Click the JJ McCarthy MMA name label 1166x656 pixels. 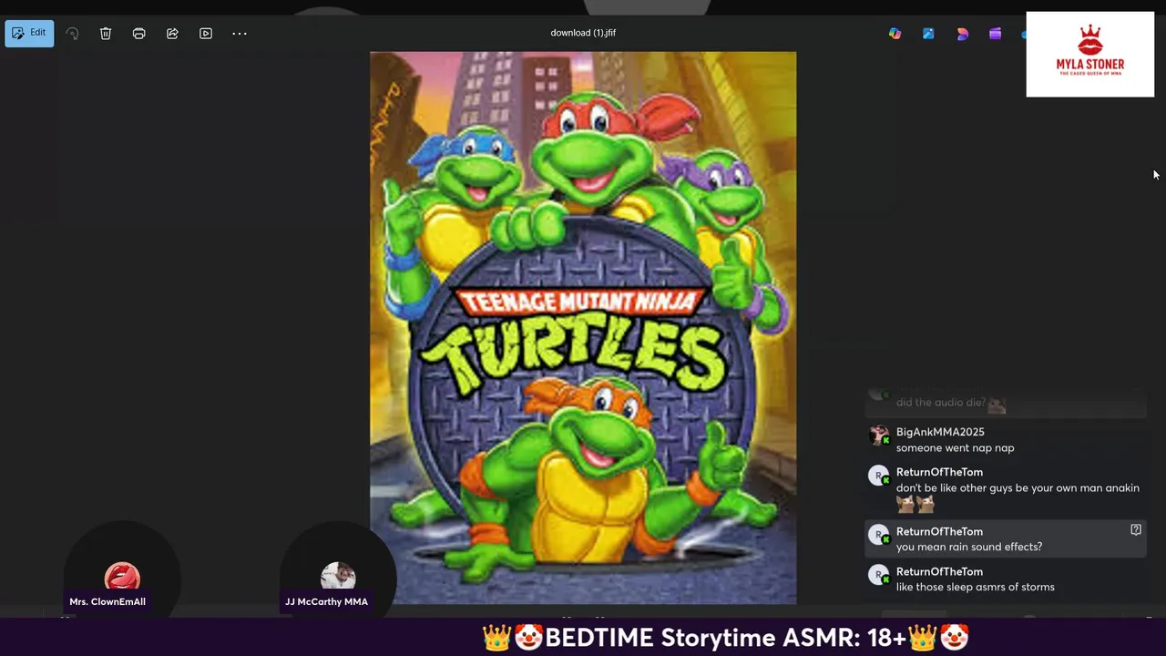click(326, 601)
